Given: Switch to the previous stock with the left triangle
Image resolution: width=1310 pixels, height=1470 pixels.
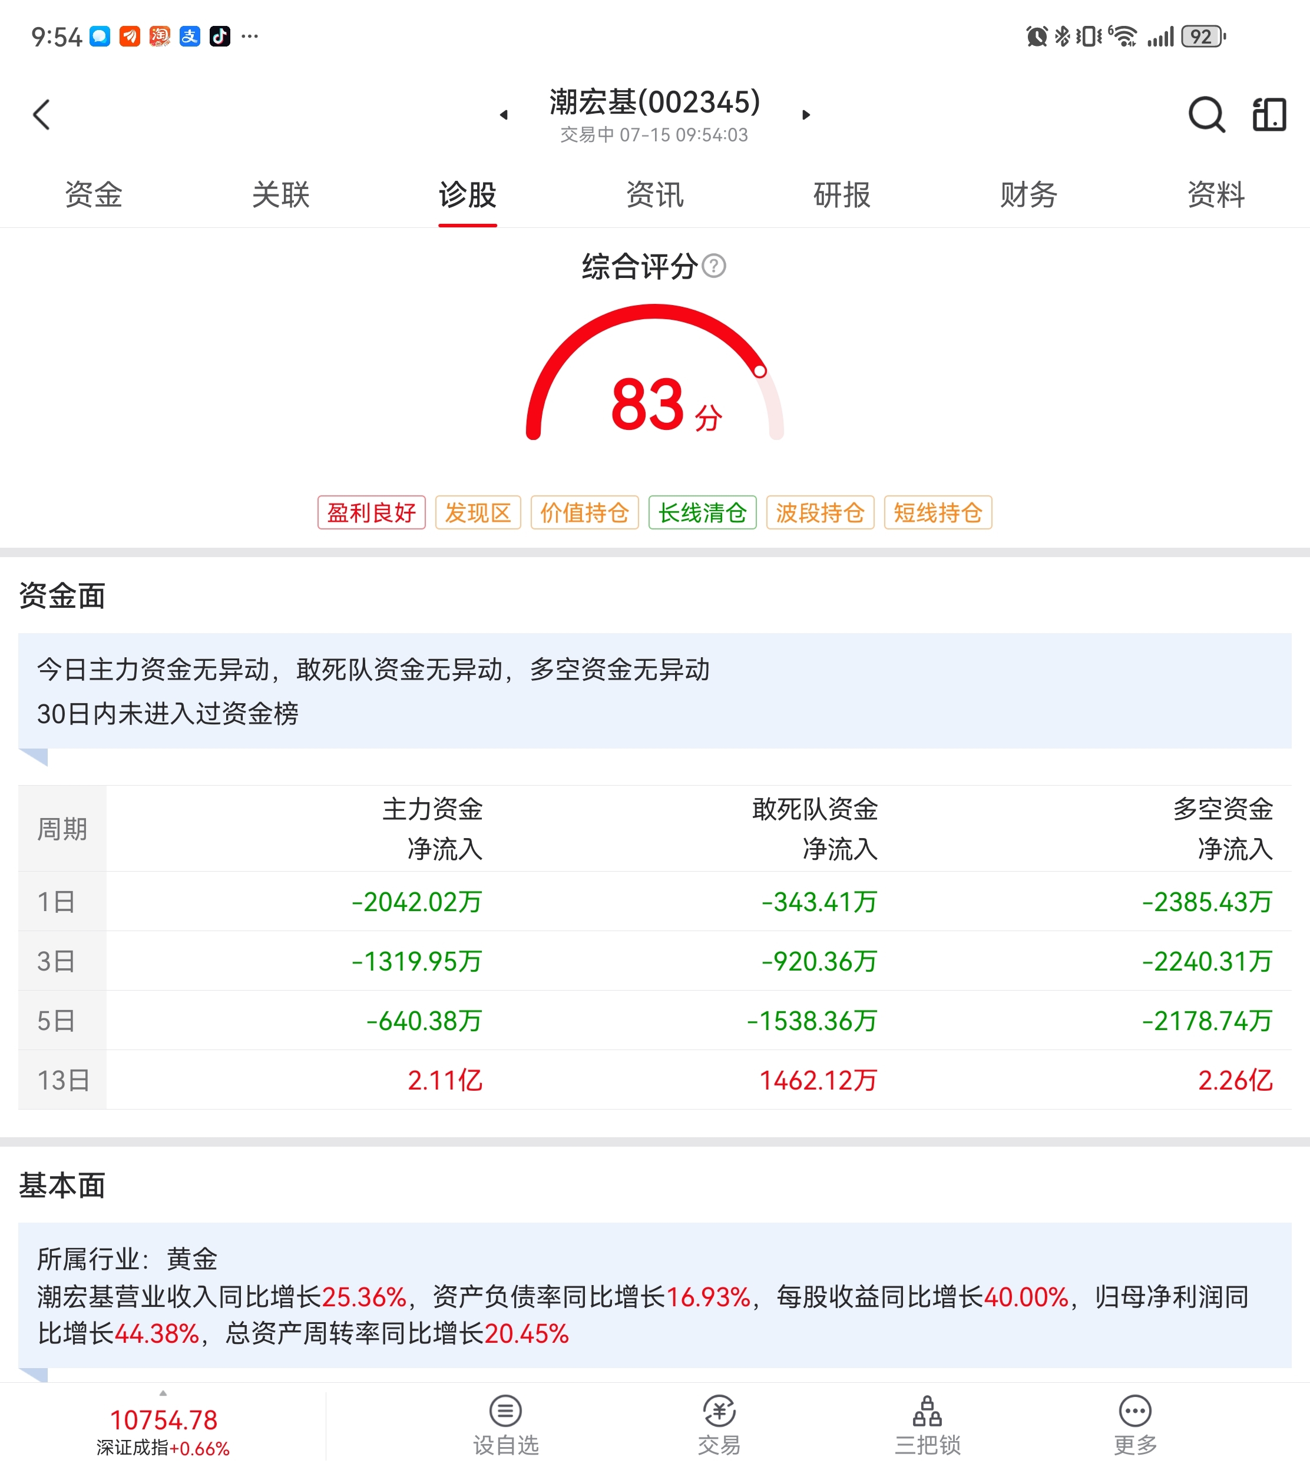Looking at the screenshot, I should [504, 114].
